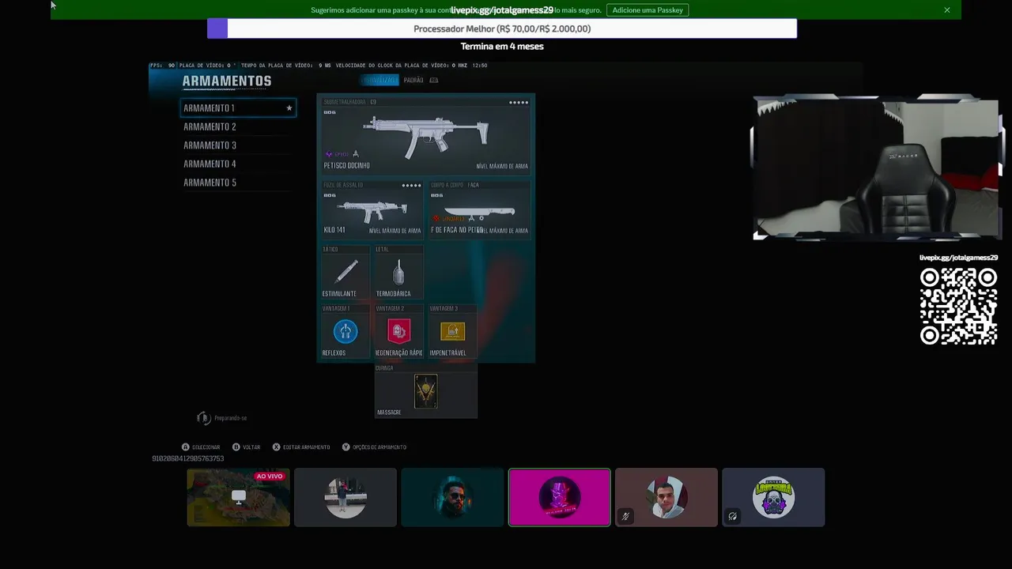Switch to the Padrão loadouts tab
The height and width of the screenshot is (569, 1012).
tap(413, 80)
